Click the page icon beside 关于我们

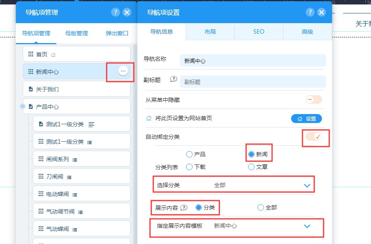[31, 89]
